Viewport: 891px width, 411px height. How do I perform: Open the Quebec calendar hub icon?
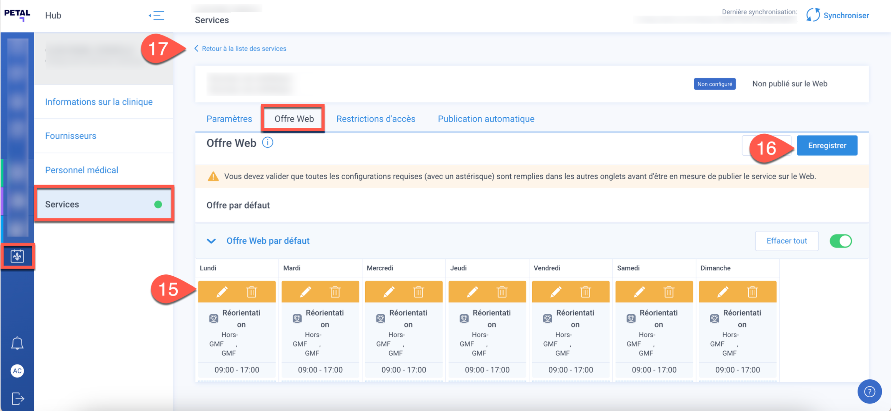point(17,256)
